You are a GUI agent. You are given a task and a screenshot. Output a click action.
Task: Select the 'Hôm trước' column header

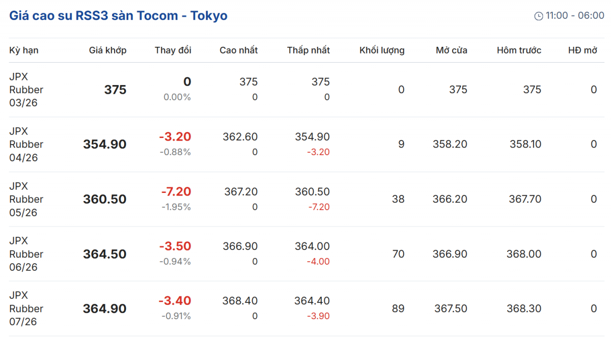[519, 50]
